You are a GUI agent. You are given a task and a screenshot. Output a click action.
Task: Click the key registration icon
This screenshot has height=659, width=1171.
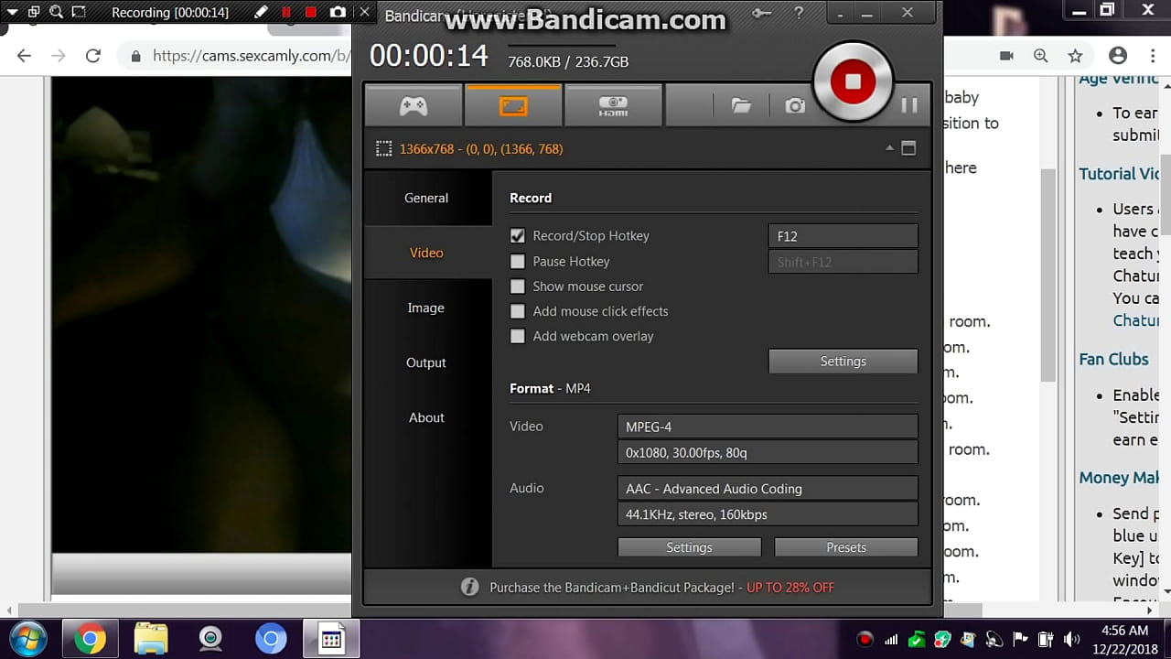(x=761, y=13)
